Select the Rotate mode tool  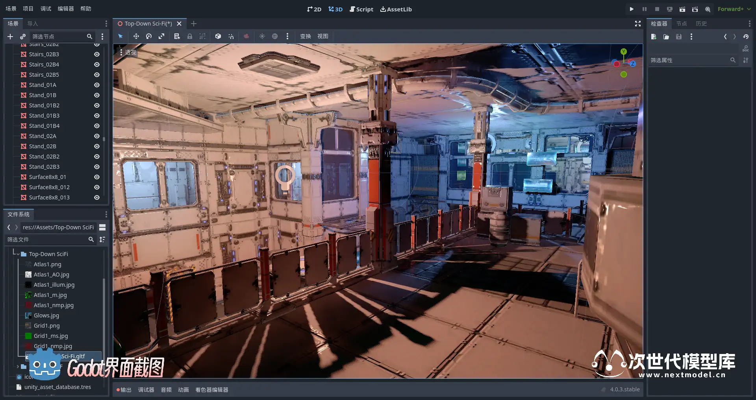click(x=149, y=36)
